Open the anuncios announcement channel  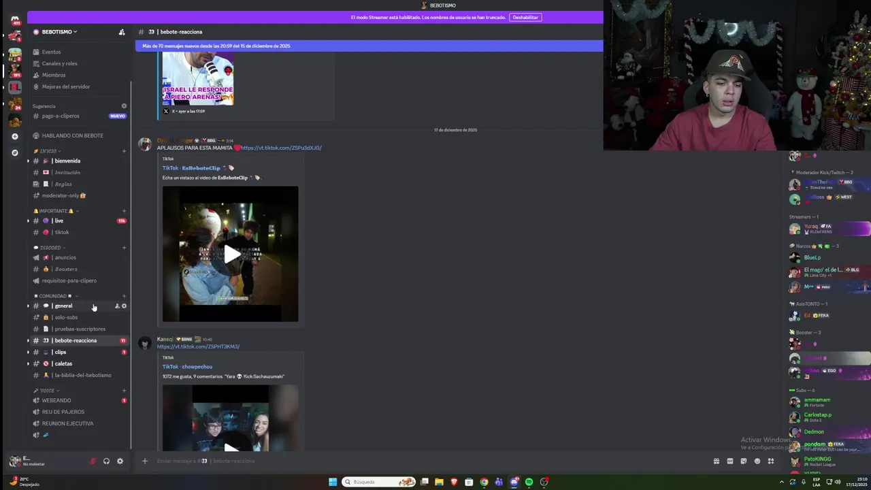tap(65, 257)
